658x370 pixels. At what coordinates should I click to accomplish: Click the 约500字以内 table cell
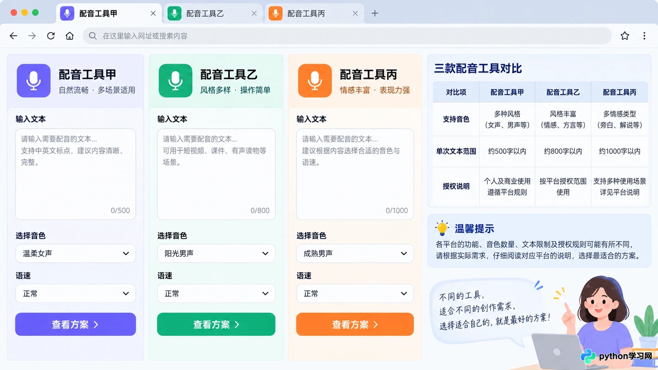[507, 151]
